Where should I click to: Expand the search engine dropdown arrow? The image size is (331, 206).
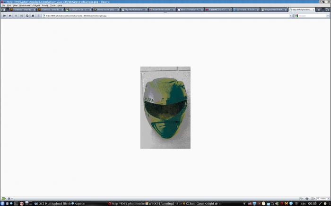click(328, 16)
